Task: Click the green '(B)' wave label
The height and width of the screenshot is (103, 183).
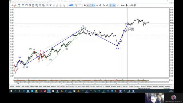Action: 50,60
